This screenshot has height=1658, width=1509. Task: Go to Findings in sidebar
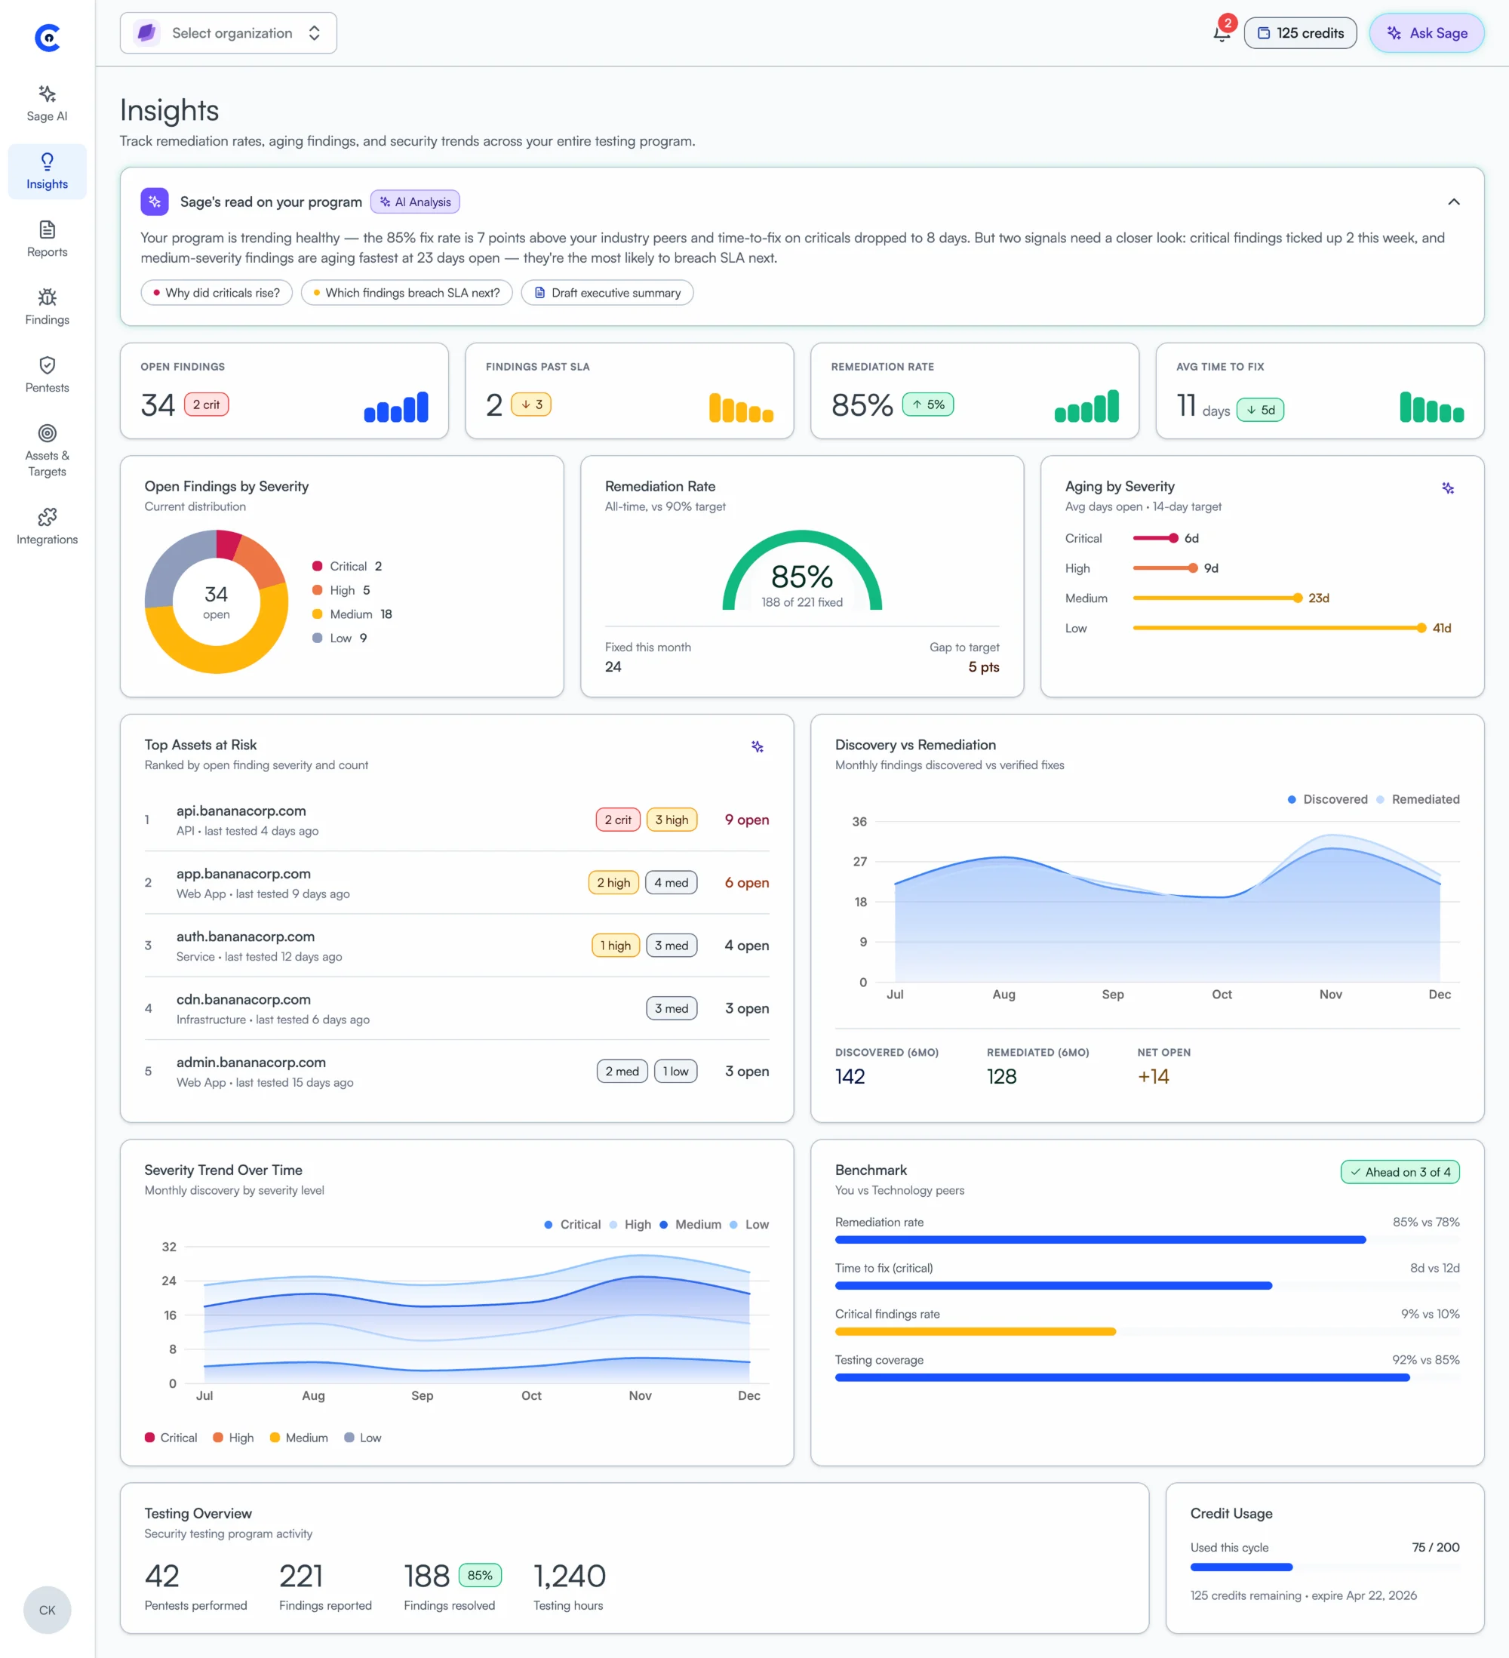pos(47,306)
